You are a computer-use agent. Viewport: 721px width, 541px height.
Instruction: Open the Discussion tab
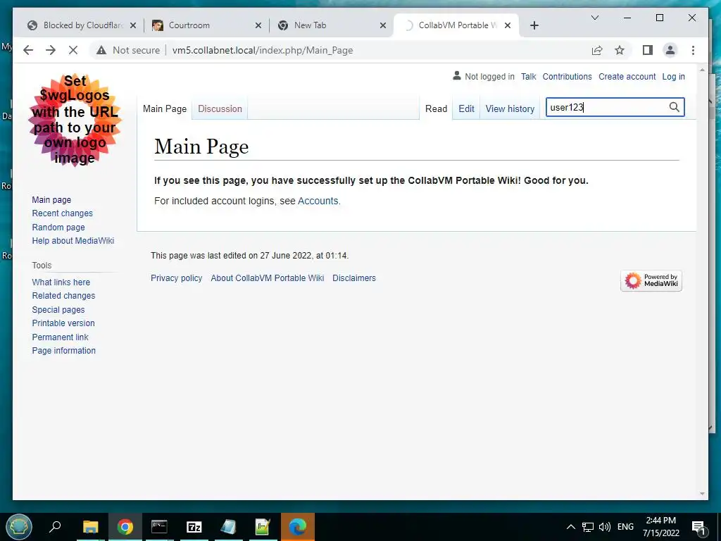click(x=220, y=109)
